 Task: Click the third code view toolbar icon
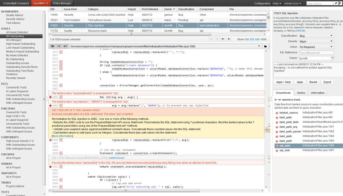click(x=65, y=46)
